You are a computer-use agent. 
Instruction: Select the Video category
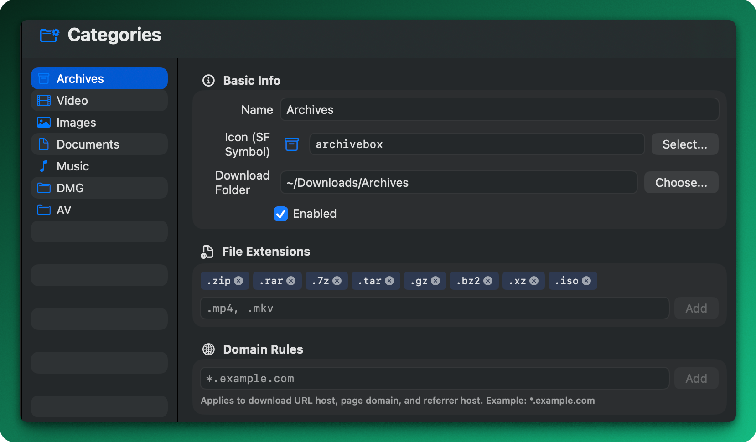(x=99, y=100)
